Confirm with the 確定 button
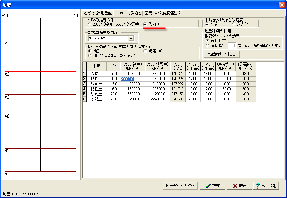This screenshot has height=198, width=287. 212,186
